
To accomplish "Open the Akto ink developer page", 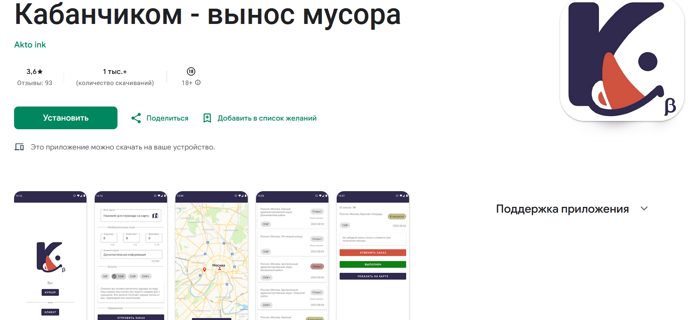I will click(x=30, y=45).
